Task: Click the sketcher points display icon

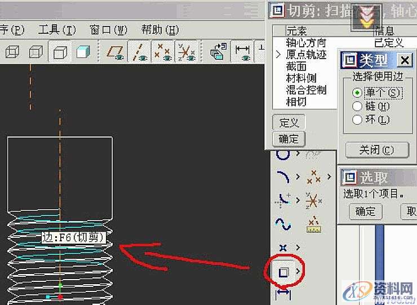Action: point(314,176)
